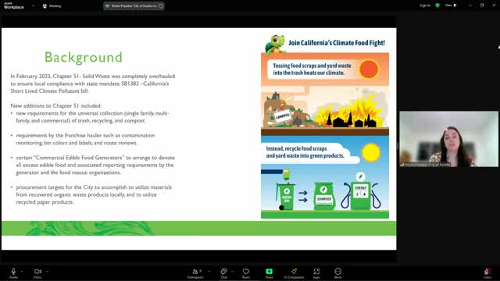500x281 pixels.
Task: Click the 'In February 2023, Chapter 51' paragraph
Action: coord(93,84)
